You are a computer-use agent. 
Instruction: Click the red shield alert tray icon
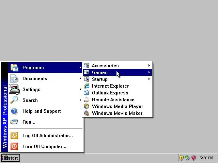pyautogui.click(x=193, y=158)
